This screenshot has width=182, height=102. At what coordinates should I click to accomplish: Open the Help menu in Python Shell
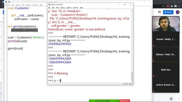click(82, 8)
